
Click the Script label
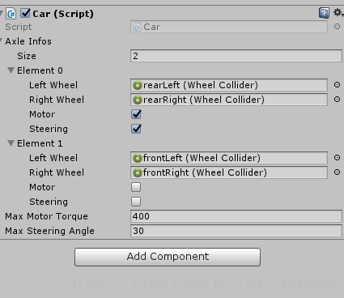(19, 27)
